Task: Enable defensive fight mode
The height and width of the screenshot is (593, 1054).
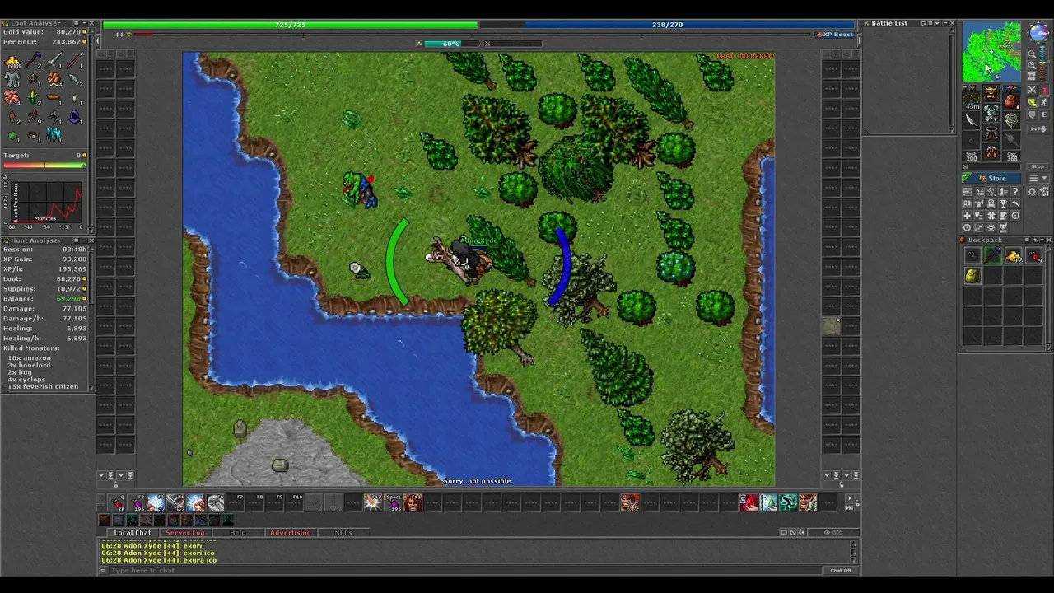Action: (1032, 114)
